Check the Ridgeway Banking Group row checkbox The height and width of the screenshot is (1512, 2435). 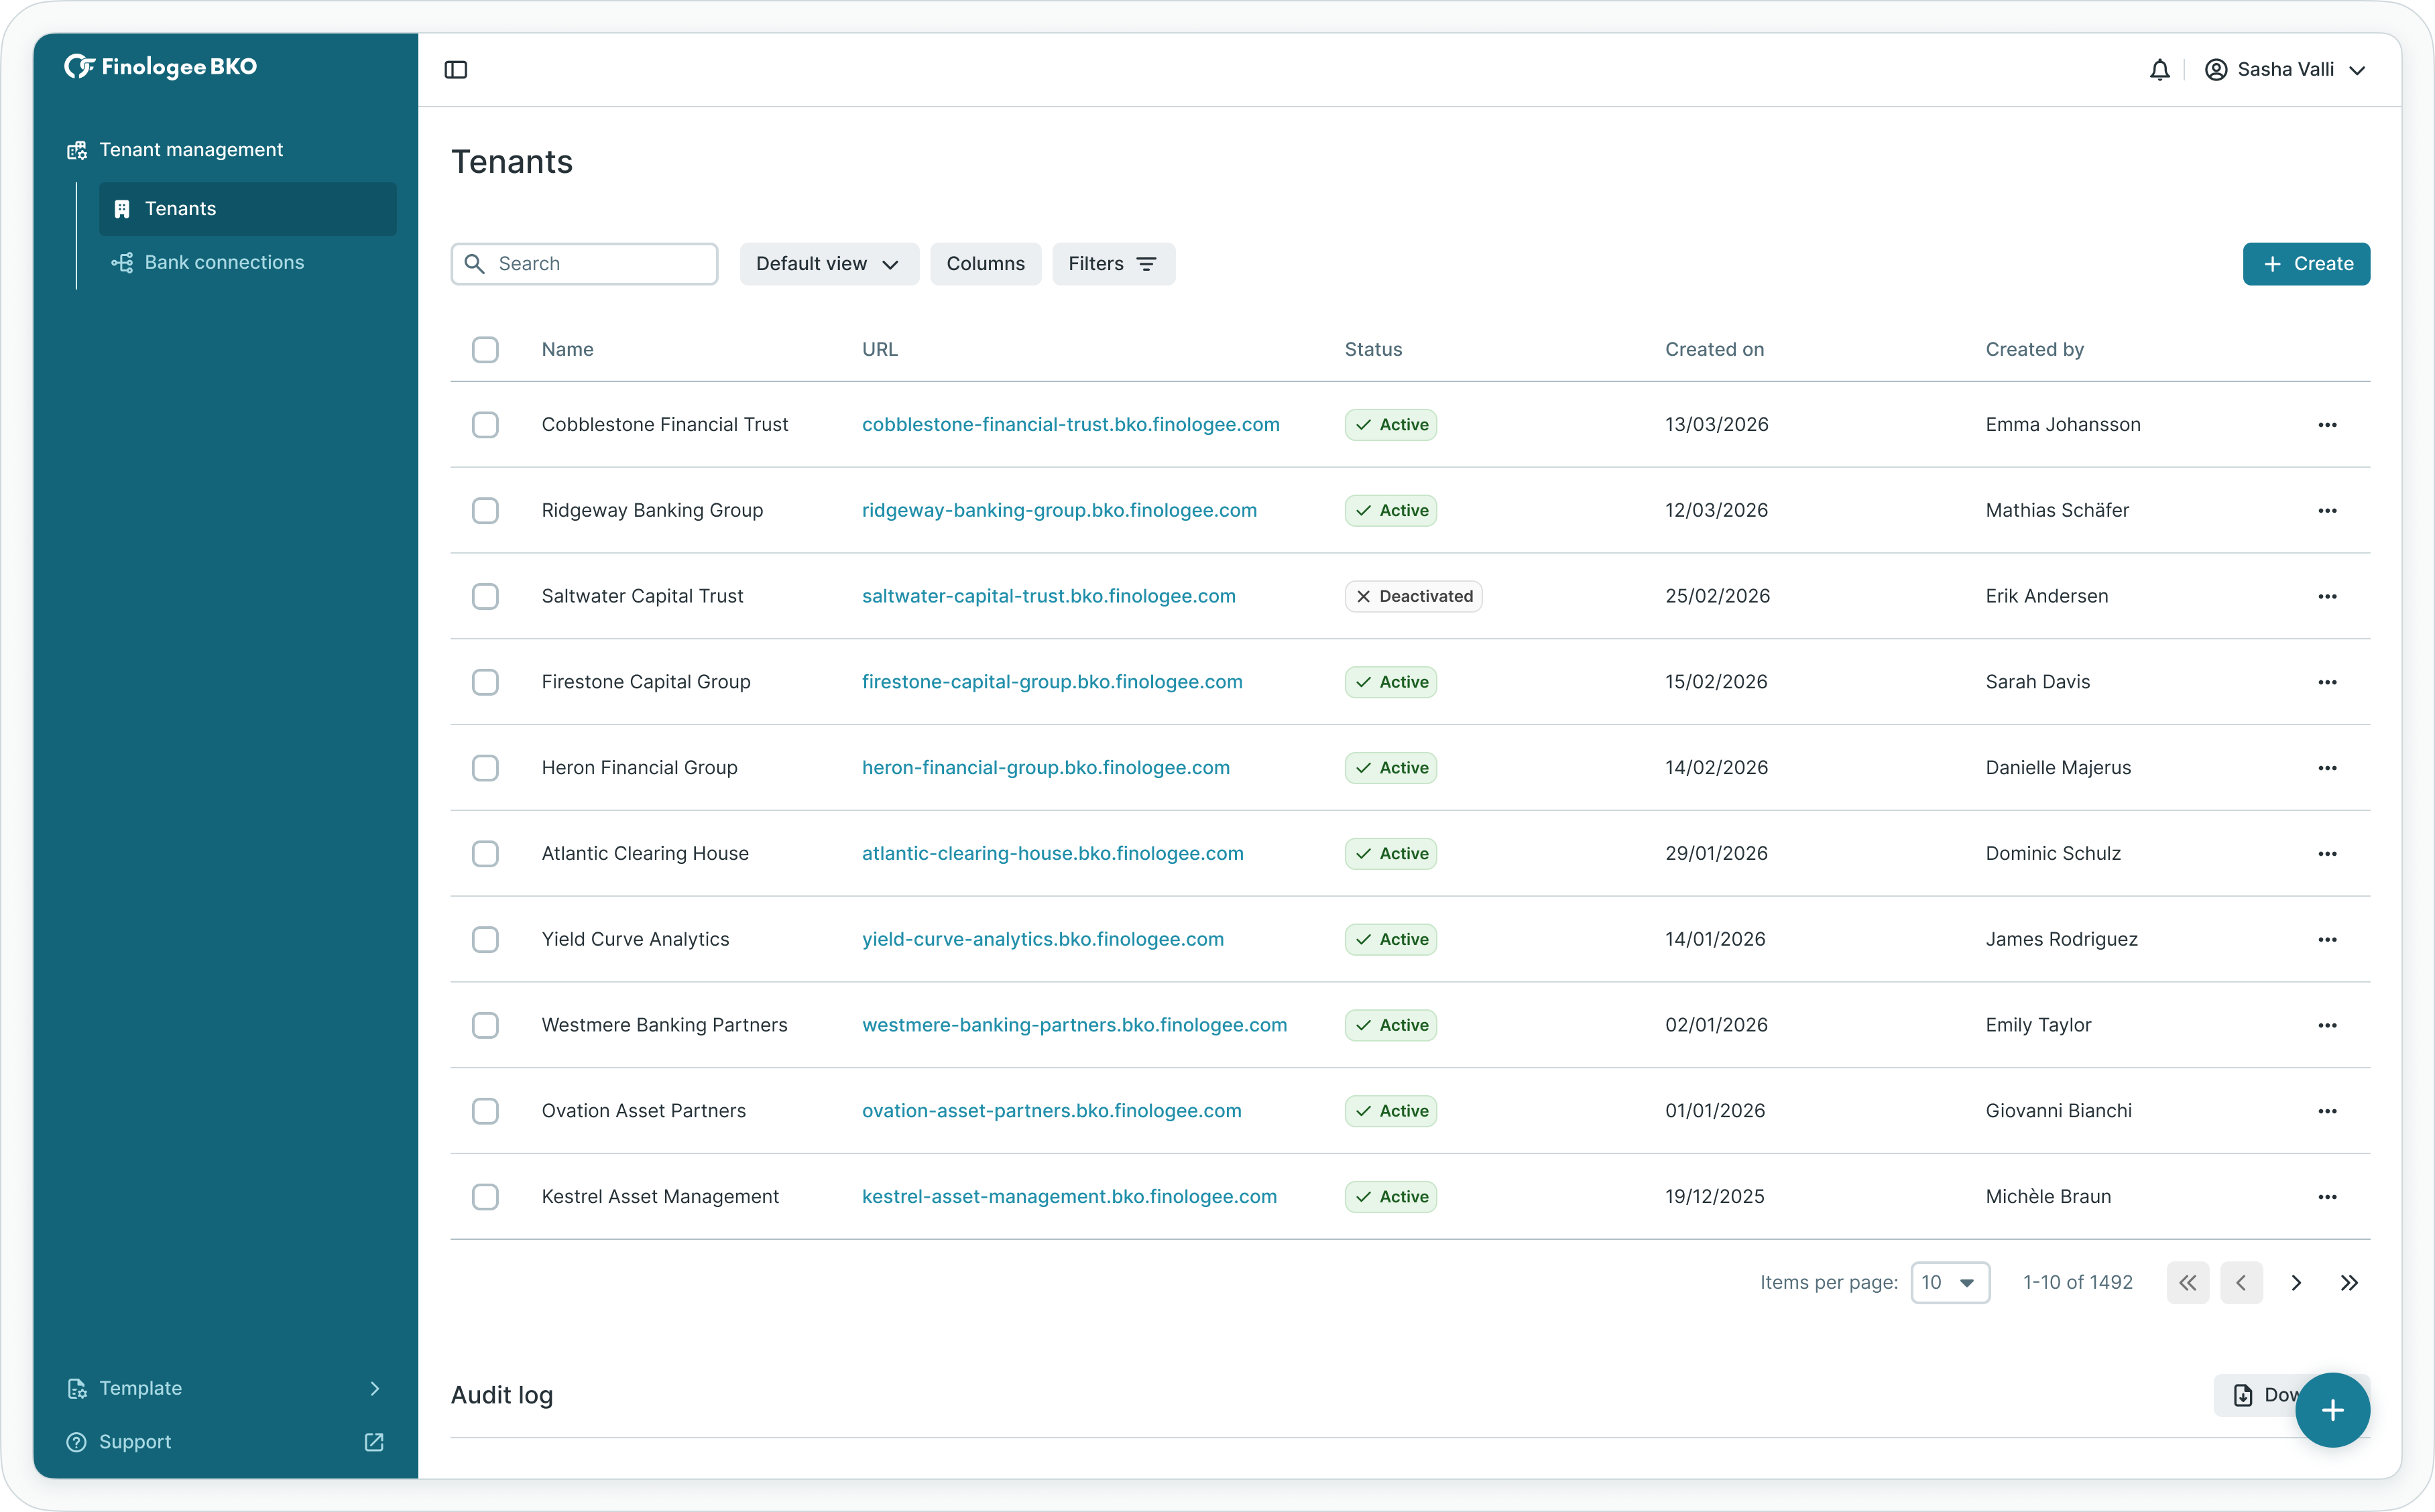tap(485, 511)
